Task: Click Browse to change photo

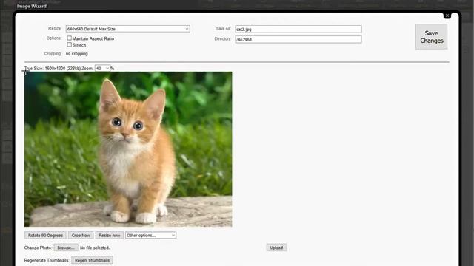Action: point(66,248)
